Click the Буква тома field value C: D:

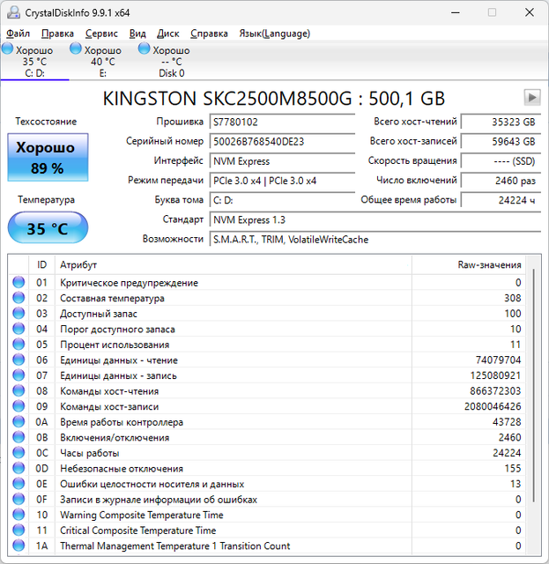click(282, 200)
